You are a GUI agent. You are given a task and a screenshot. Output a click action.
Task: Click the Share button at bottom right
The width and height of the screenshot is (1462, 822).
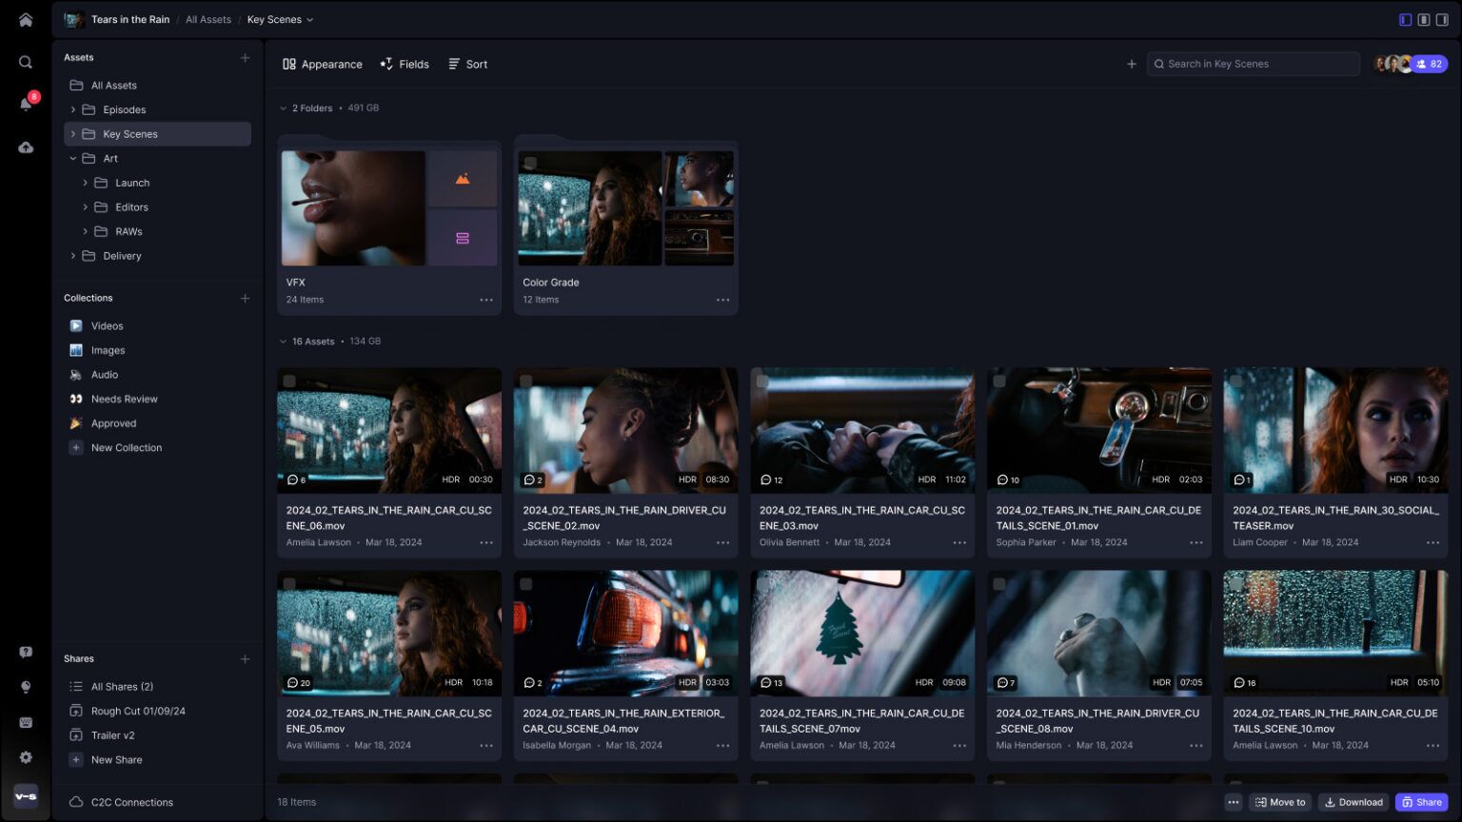pos(1421,802)
